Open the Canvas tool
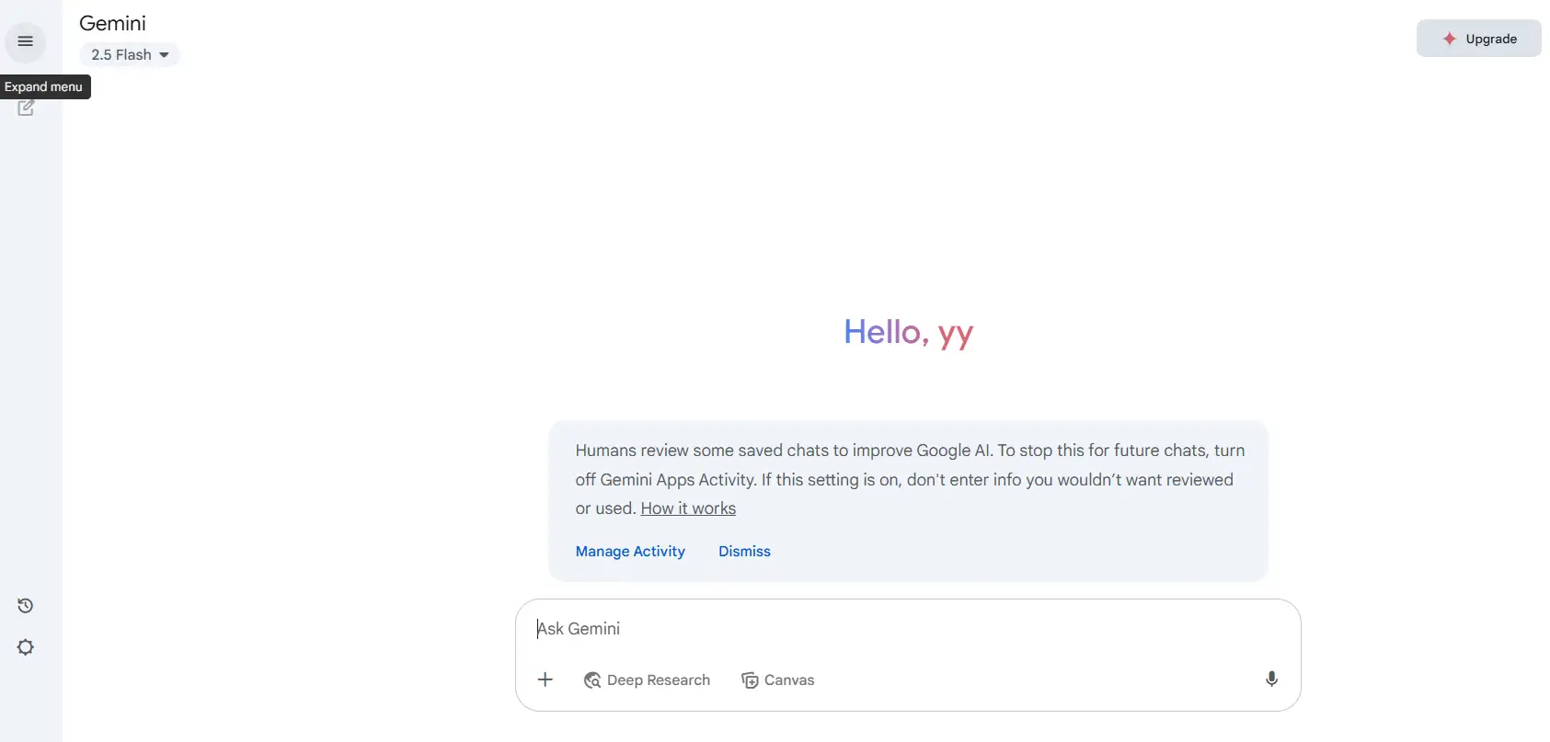1550x742 pixels. pos(778,680)
